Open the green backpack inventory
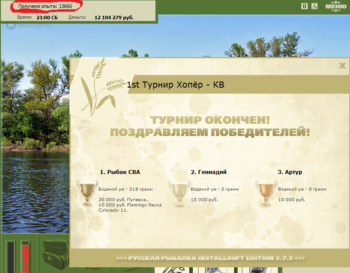350x273 pixels. point(55,255)
